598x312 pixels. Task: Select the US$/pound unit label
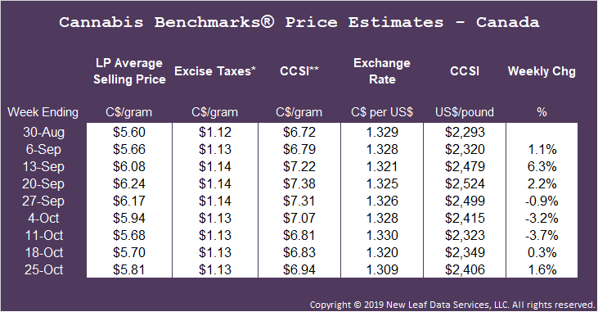tap(465, 112)
